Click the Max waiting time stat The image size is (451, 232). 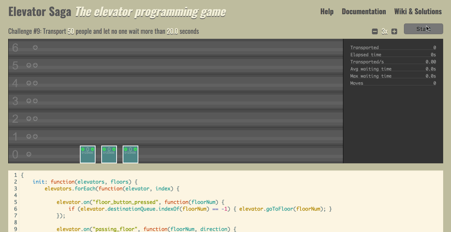coord(393,76)
